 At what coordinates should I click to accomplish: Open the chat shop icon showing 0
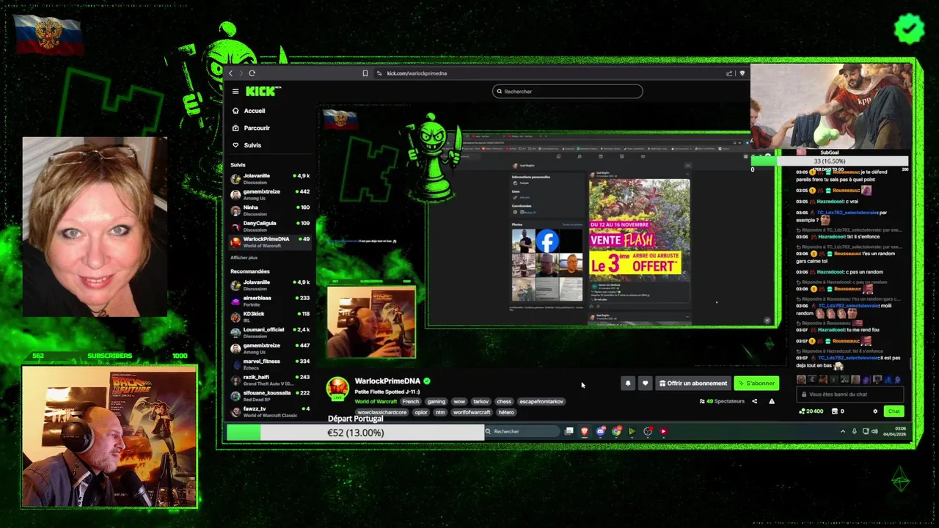tap(837, 411)
